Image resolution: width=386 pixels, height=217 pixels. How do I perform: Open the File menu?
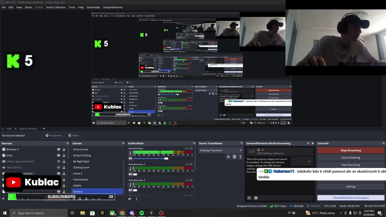[4, 7]
